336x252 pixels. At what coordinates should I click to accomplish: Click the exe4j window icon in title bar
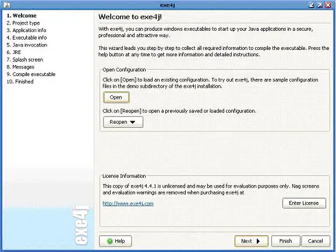[x=8, y=5]
